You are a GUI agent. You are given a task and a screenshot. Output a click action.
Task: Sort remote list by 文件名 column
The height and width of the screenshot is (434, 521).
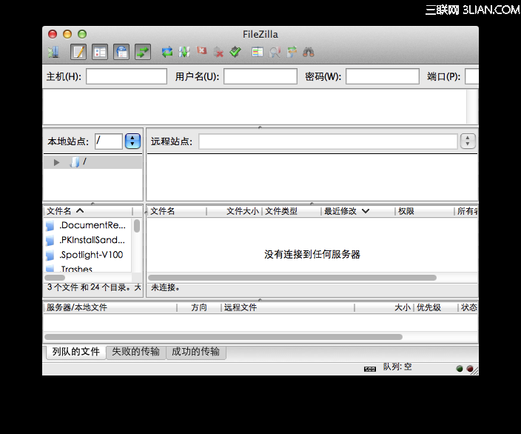[x=177, y=211]
